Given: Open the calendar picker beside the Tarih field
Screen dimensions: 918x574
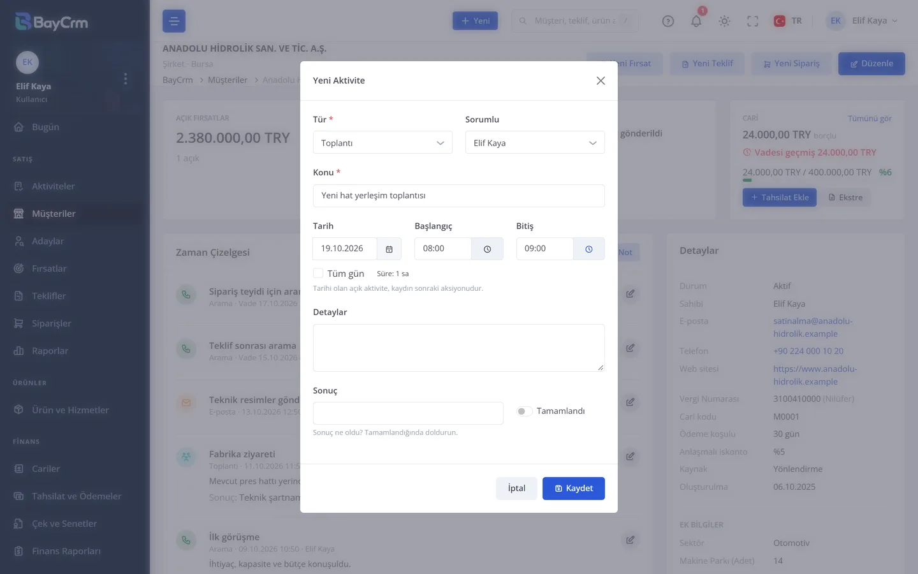Looking at the screenshot, I should (389, 249).
